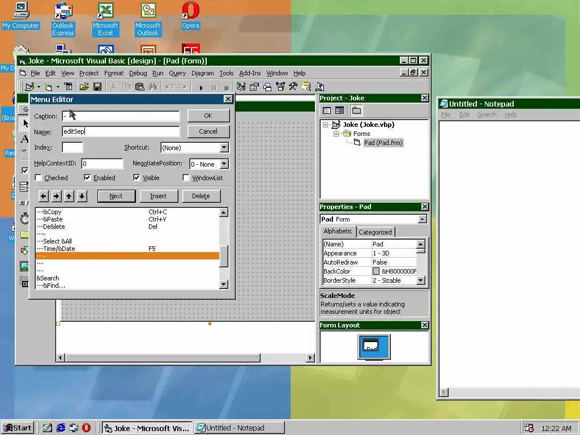Toggle the WindowList checkbox

pos(186,177)
